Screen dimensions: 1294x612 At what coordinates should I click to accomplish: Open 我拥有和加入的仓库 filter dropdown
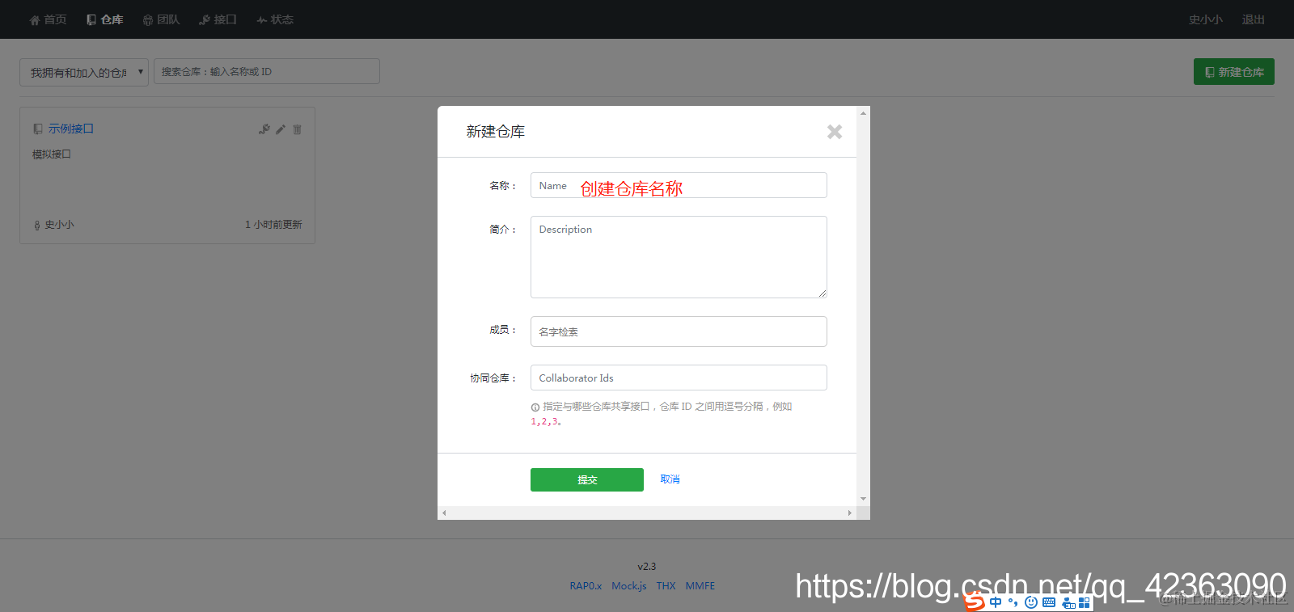click(x=84, y=72)
